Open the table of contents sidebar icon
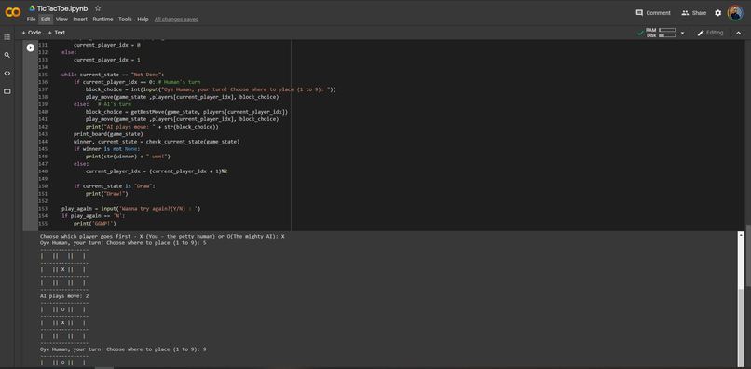 coord(7,37)
